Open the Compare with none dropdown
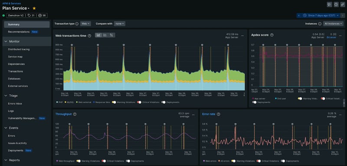 coord(120,24)
